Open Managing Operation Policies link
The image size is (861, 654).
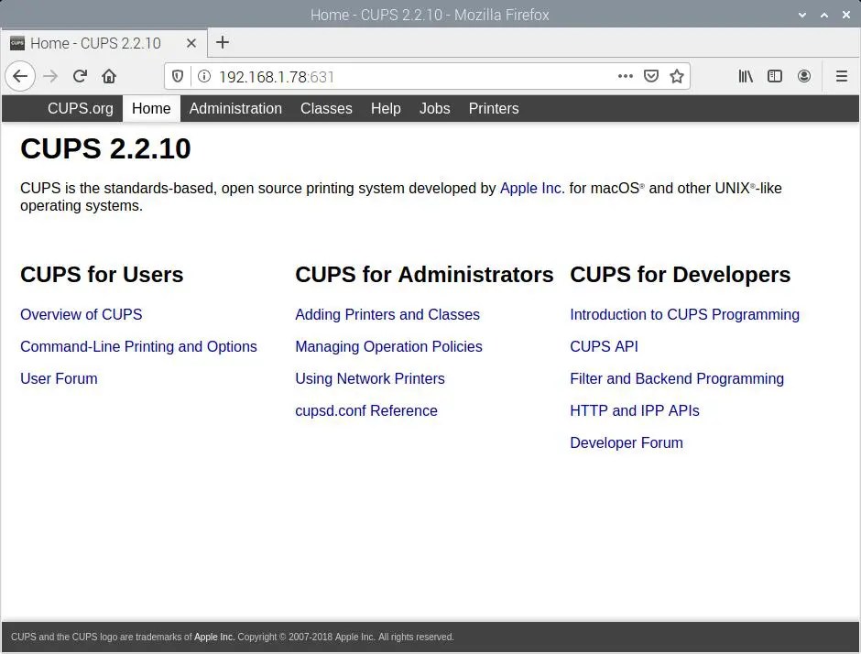click(388, 346)
